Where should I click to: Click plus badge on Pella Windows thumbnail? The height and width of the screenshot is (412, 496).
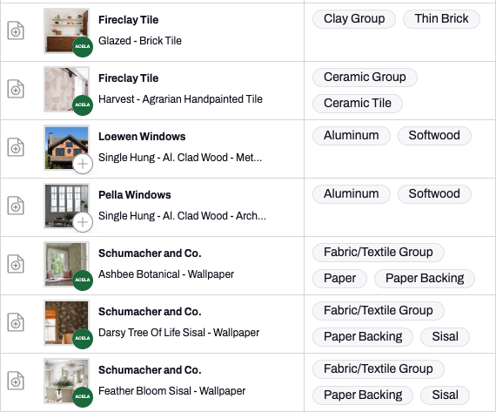pyautogui.click(x=83, y=222)
